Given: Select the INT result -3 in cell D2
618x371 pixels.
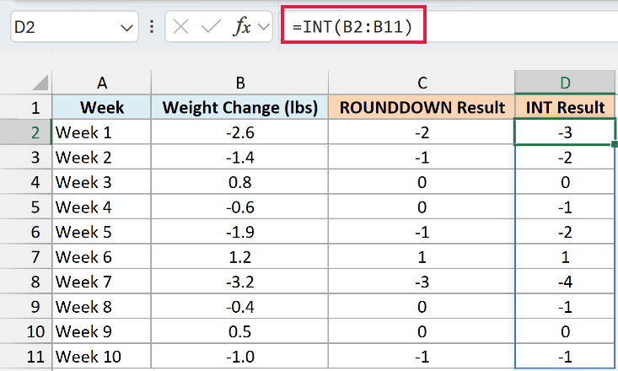Looking at the screenshot, I should [x=565, y=132].
